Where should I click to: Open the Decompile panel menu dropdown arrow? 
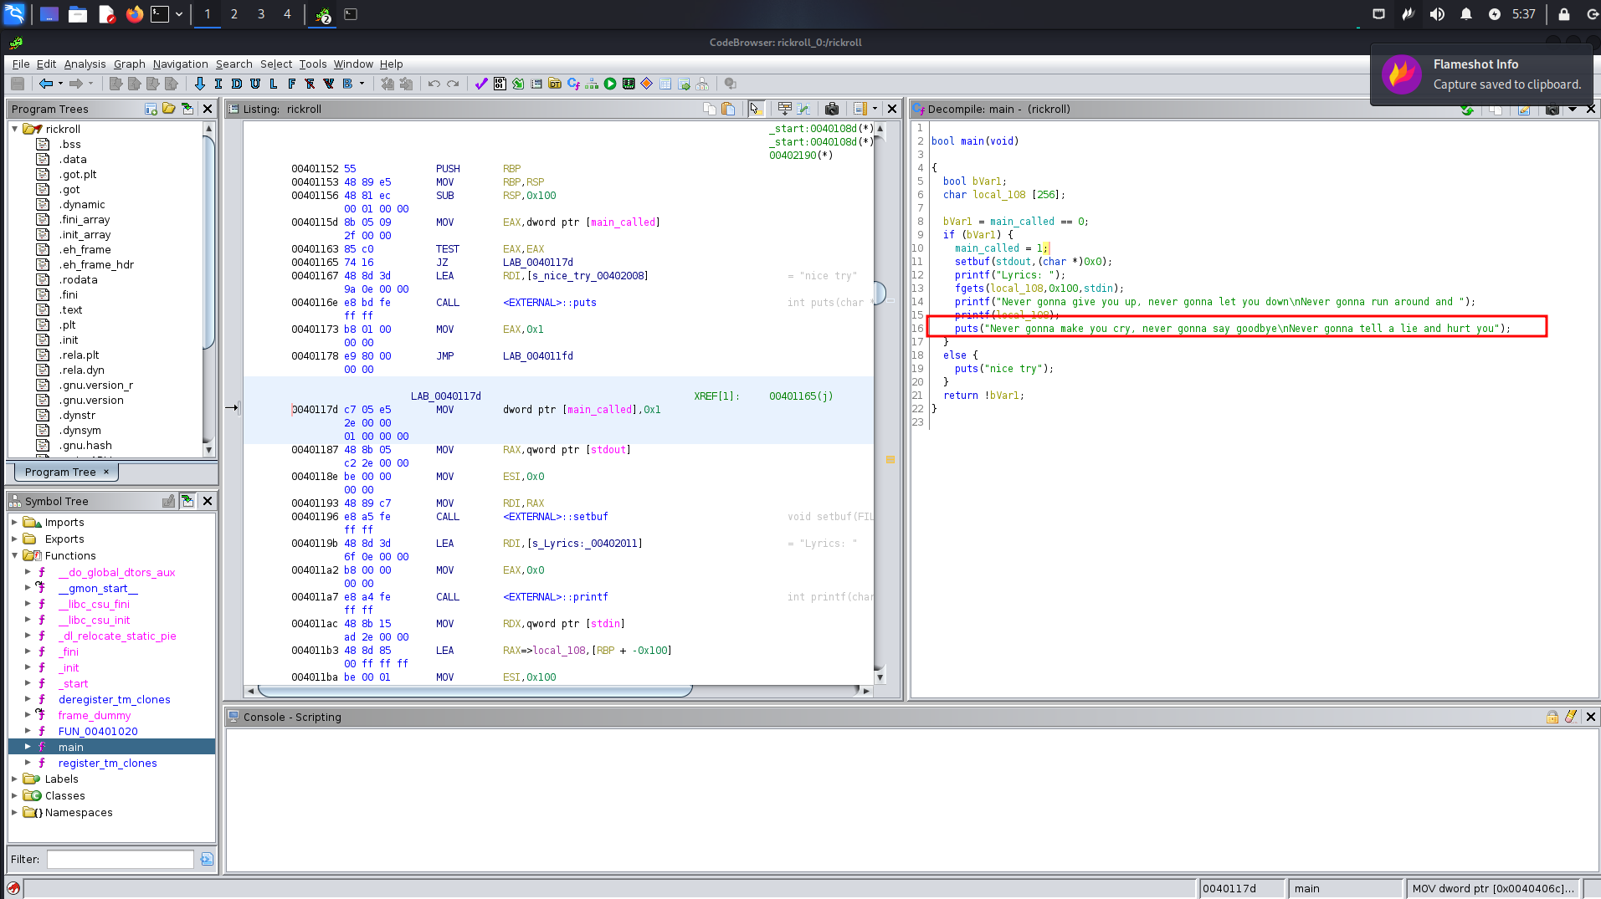point(1572,109)
